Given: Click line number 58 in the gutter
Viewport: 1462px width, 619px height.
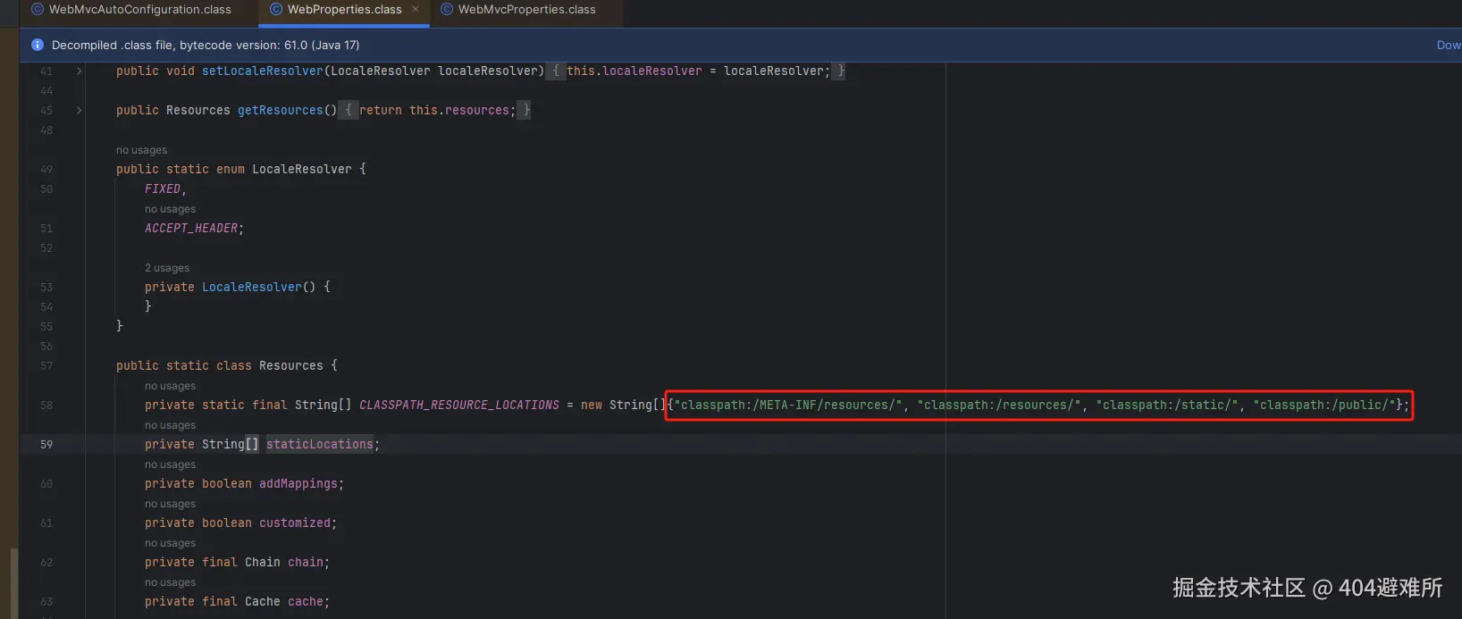Looking at the screenshot, I should click(x=46, y=405).
